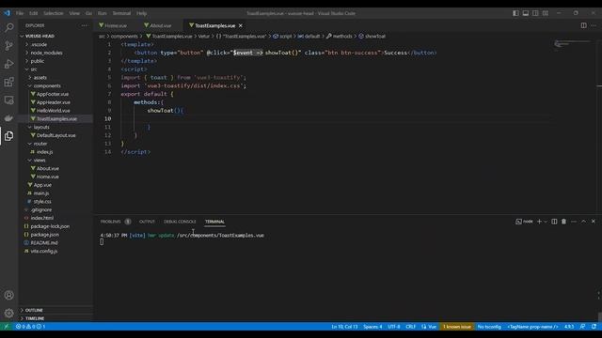Open new terminal launch profile dropdown
This screenshot has height=338, width=602.
point(546,222)
